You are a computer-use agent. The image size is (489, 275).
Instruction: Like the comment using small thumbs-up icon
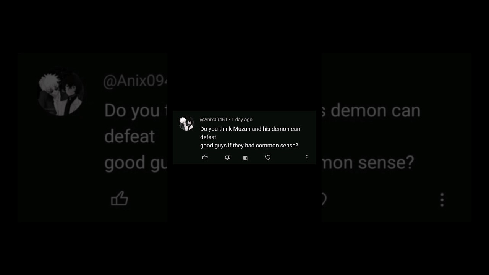point(205,157)
